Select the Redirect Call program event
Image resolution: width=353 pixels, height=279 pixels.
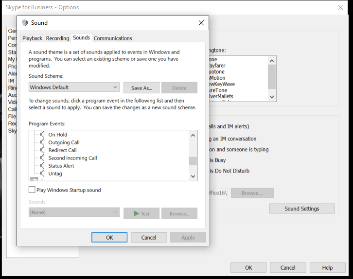pos(62,150)
